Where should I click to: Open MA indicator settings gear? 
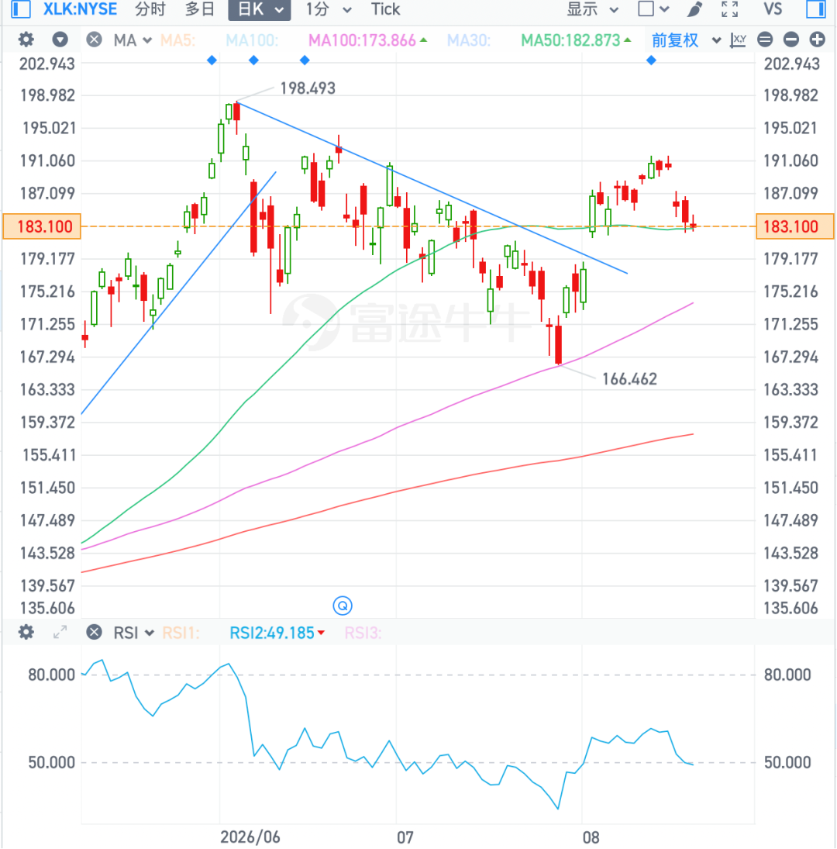click(x=26, y=40)
